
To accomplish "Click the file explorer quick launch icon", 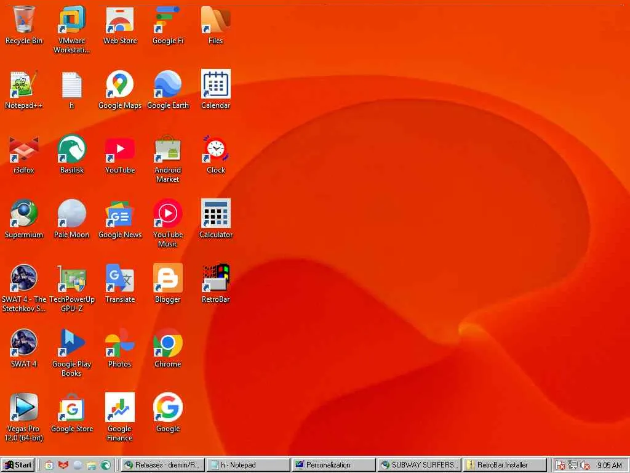I will pos(92,466).
